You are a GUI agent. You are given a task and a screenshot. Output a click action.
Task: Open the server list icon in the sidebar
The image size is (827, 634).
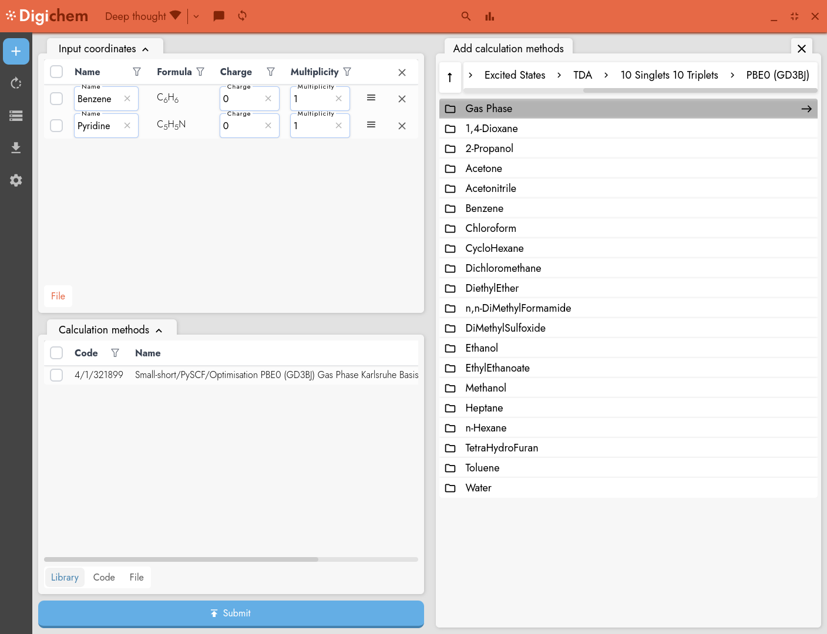(16, 116)
